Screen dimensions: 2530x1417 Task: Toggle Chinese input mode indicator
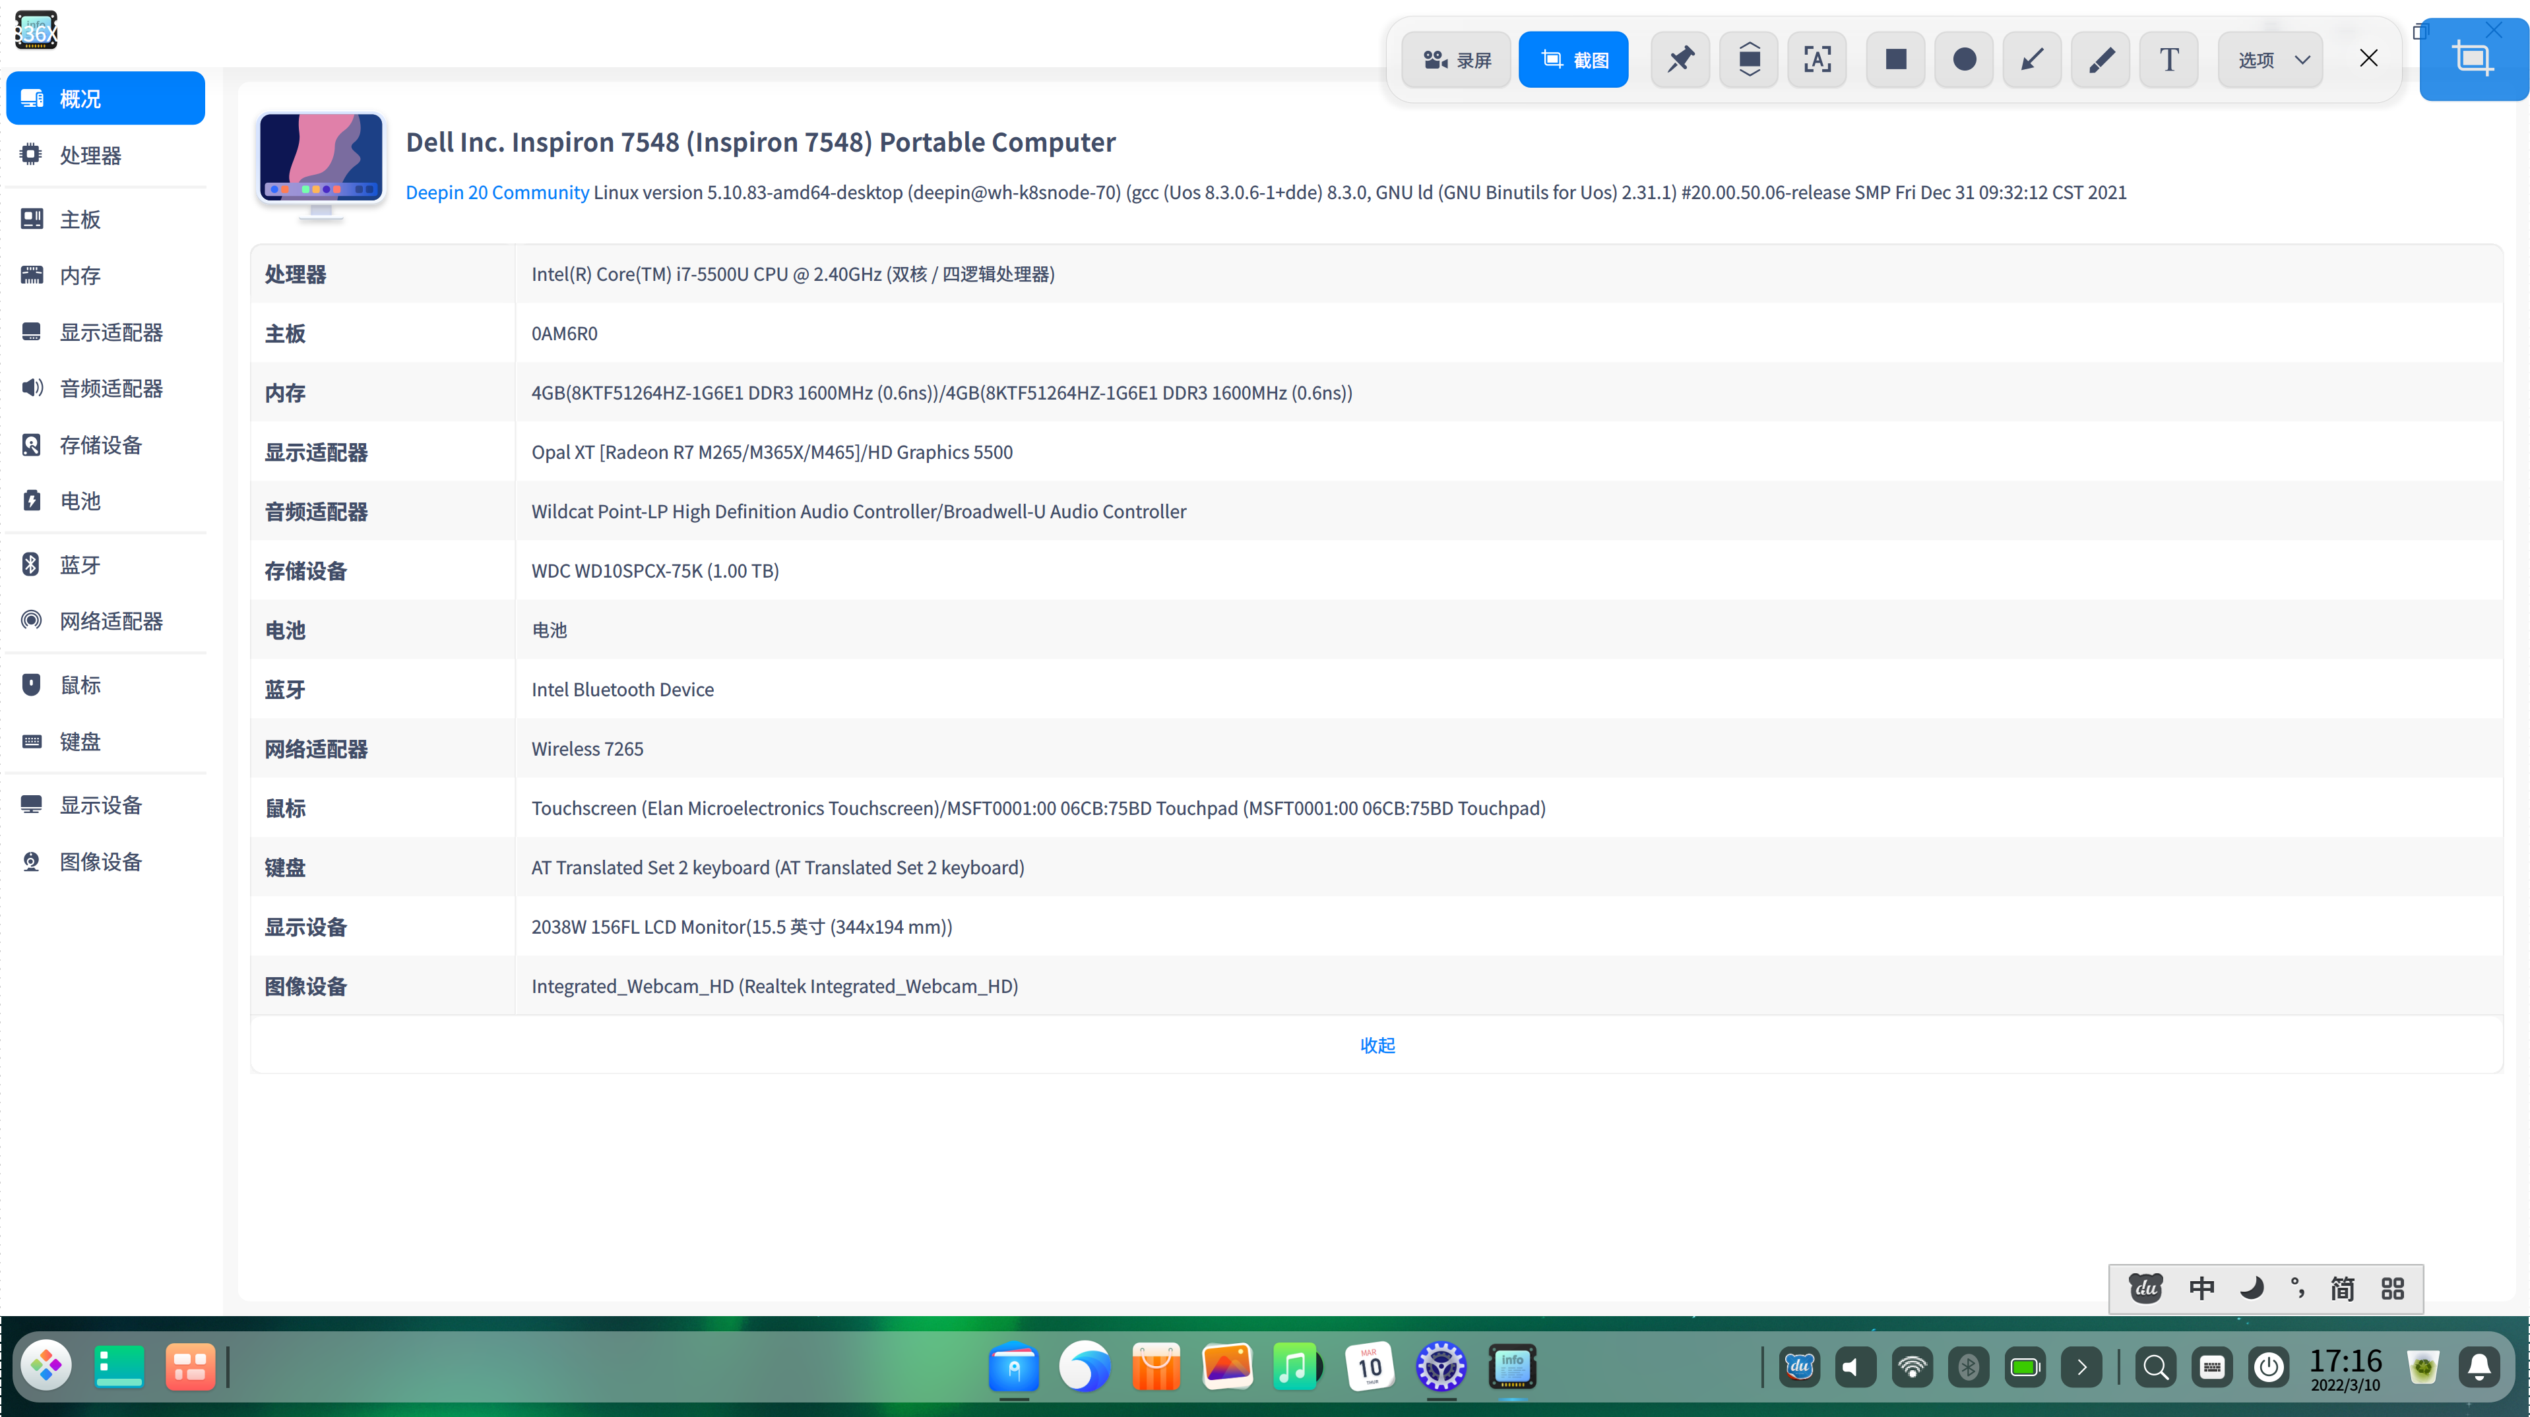2202,1288
